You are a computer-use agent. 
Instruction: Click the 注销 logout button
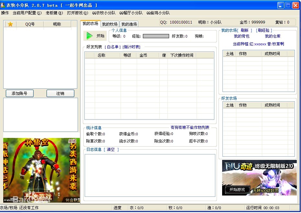click(60, 93)
